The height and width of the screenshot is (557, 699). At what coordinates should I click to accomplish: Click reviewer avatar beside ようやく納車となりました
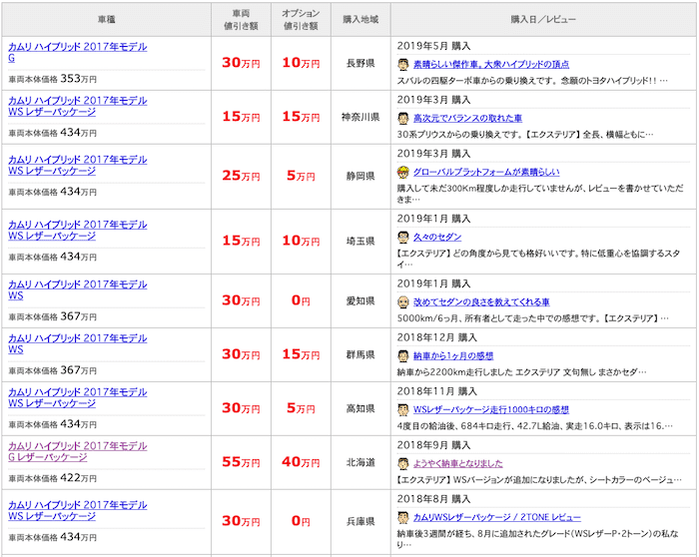403,464
